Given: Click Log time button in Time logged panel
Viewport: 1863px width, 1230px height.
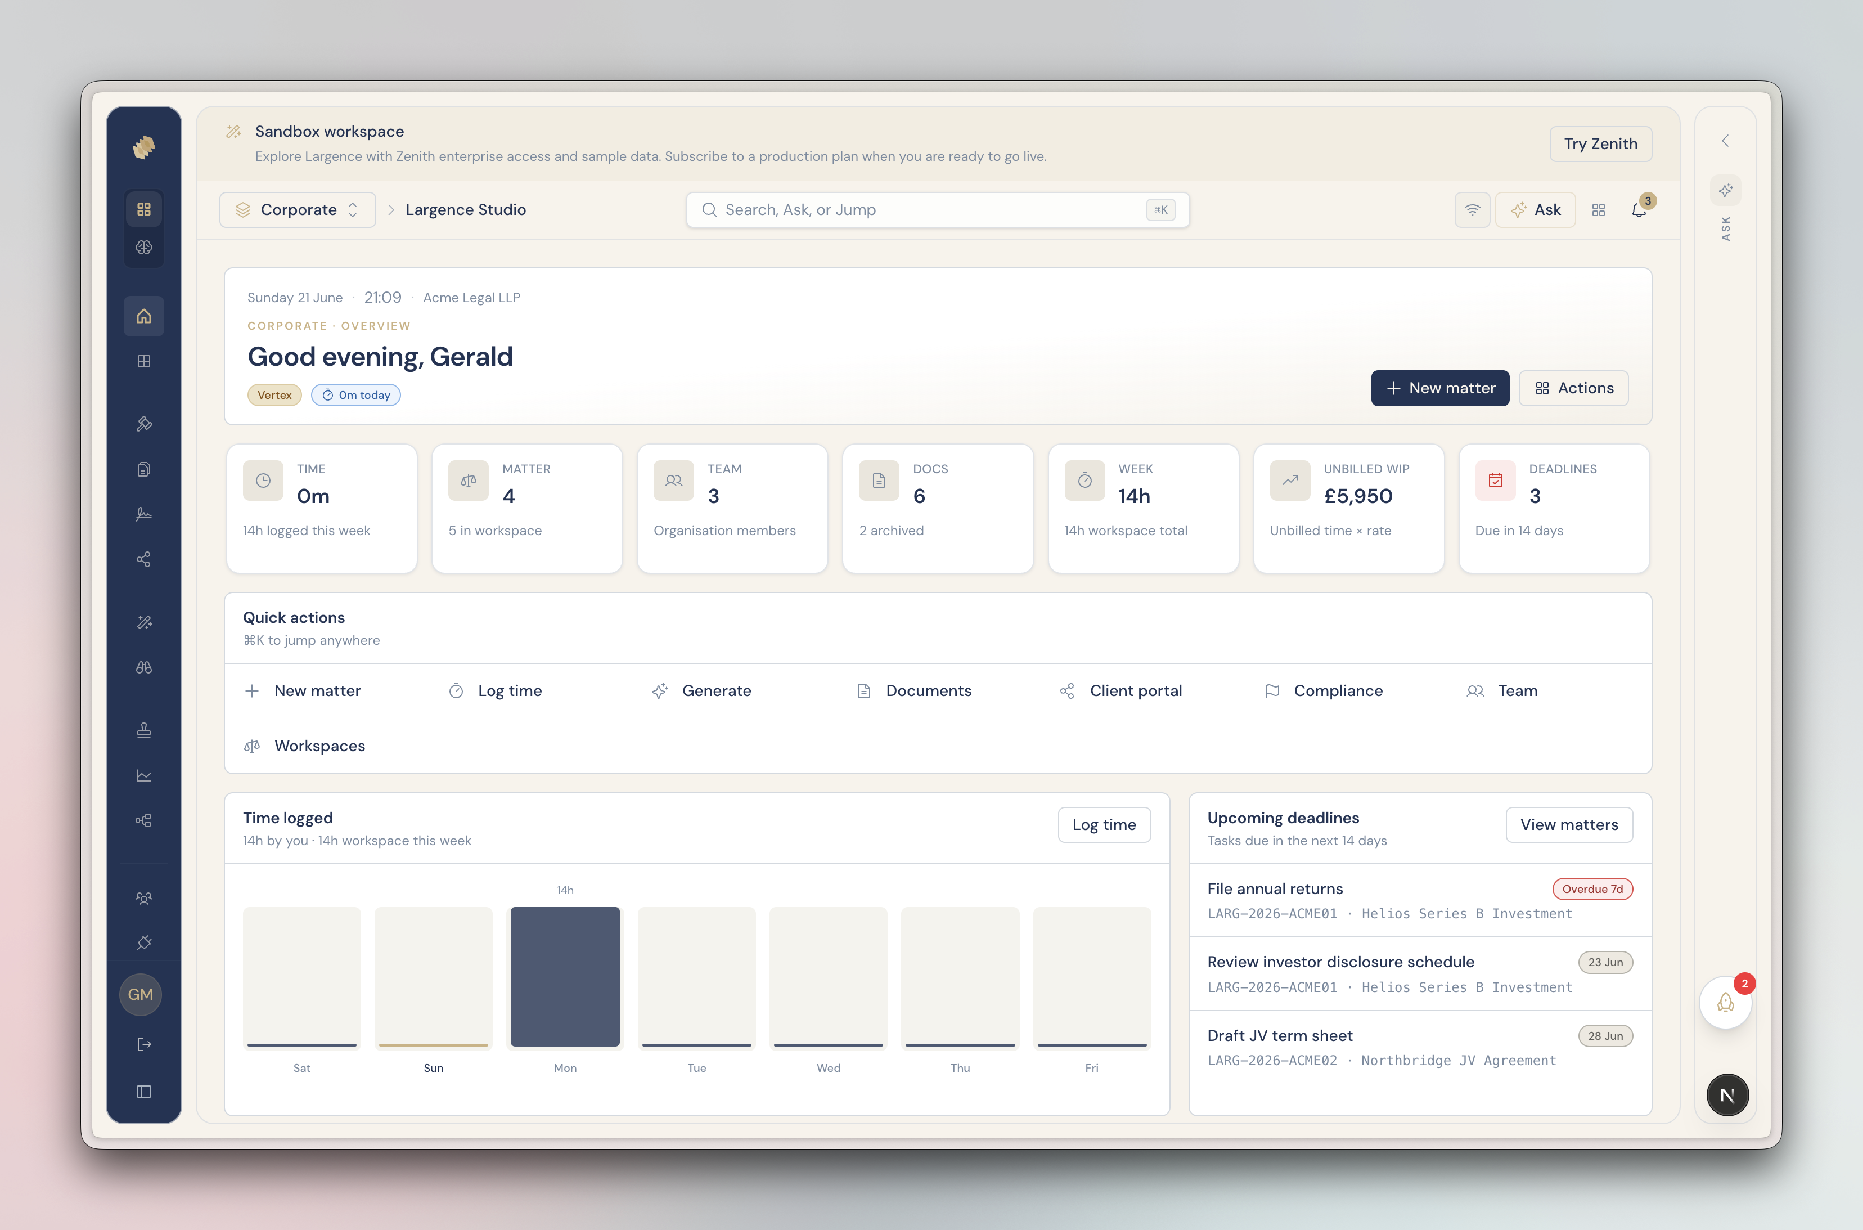Looking at the screenshot, I should pos(1104,825).
